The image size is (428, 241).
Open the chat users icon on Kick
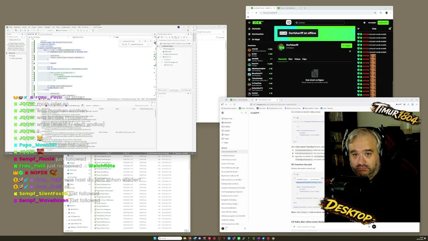pos(390,29)
